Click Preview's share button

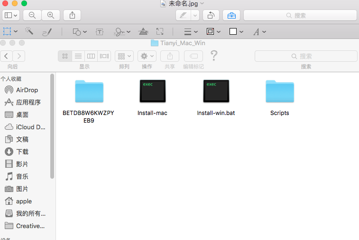72,15
